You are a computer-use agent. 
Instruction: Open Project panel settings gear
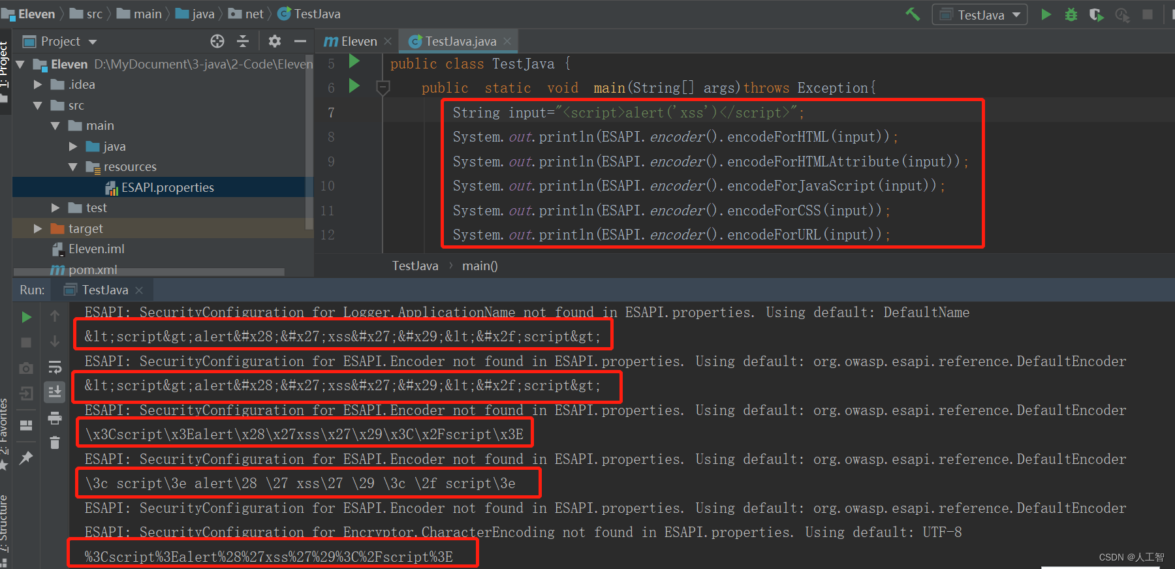pyautogui.click(x=275, y=41)
